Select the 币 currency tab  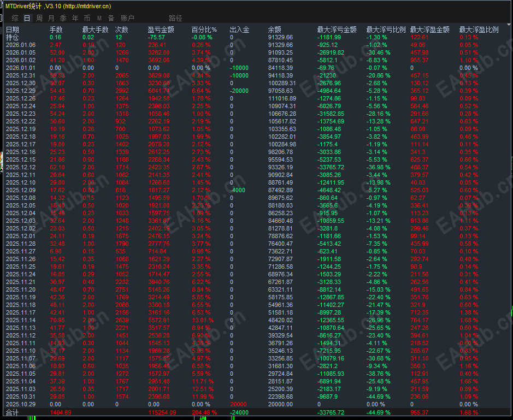(87, 19)
